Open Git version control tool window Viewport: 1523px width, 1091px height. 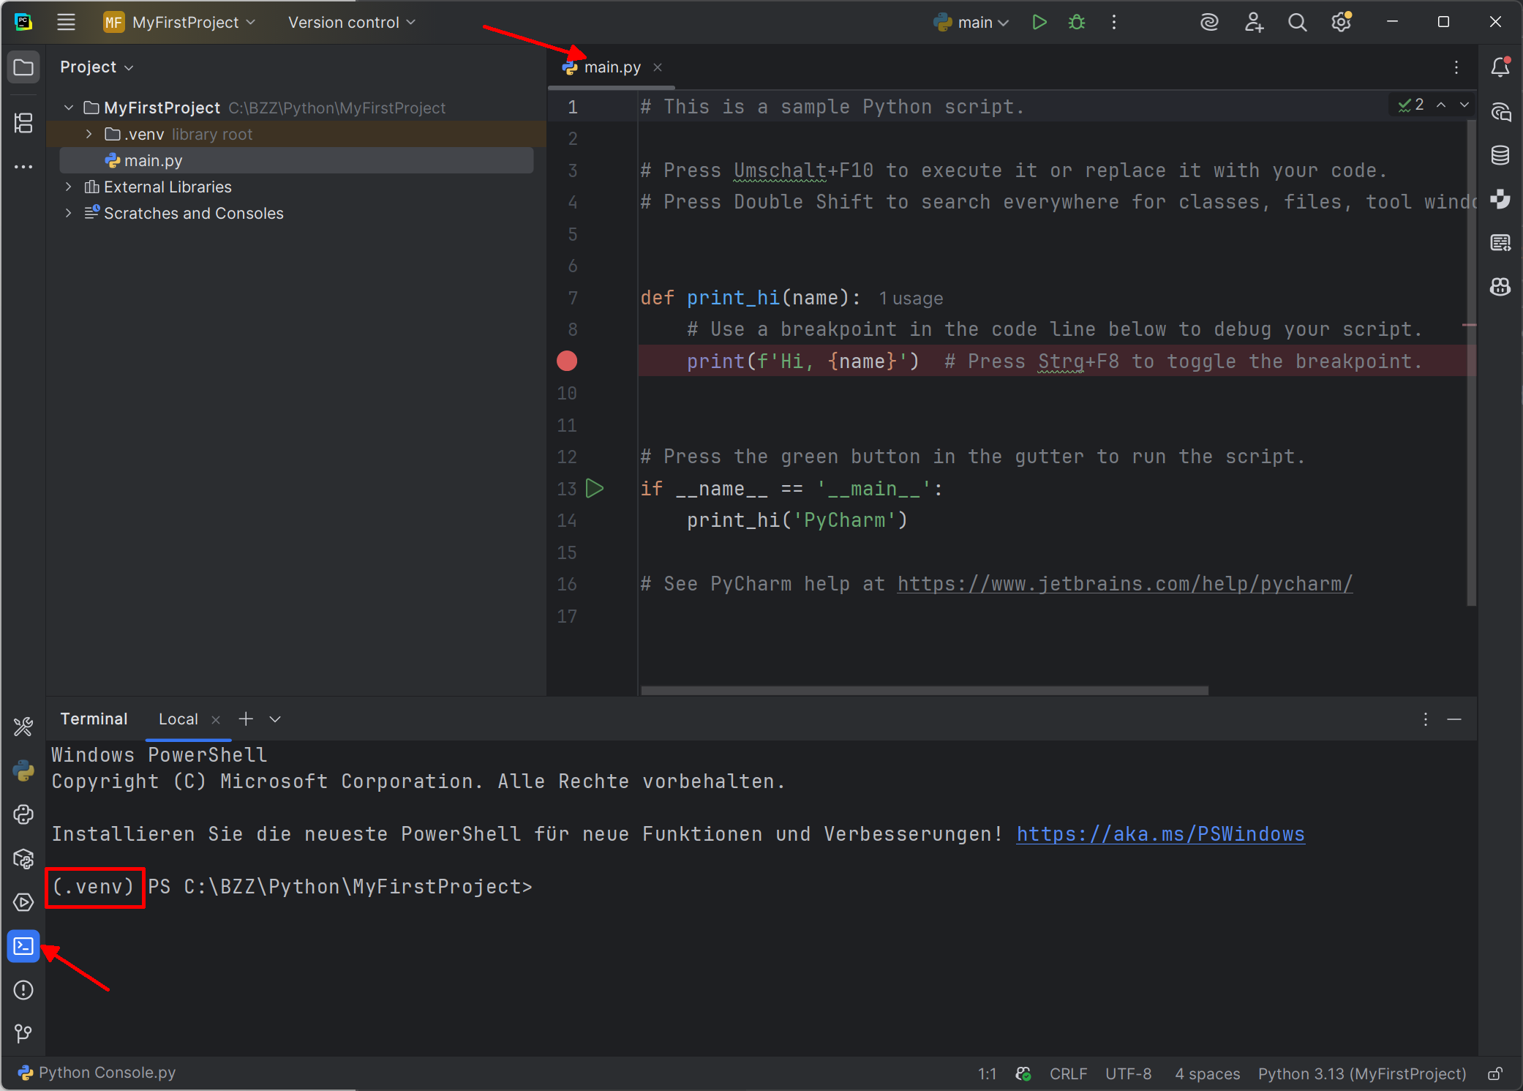pyautogui.click(x=23, y=1033)
